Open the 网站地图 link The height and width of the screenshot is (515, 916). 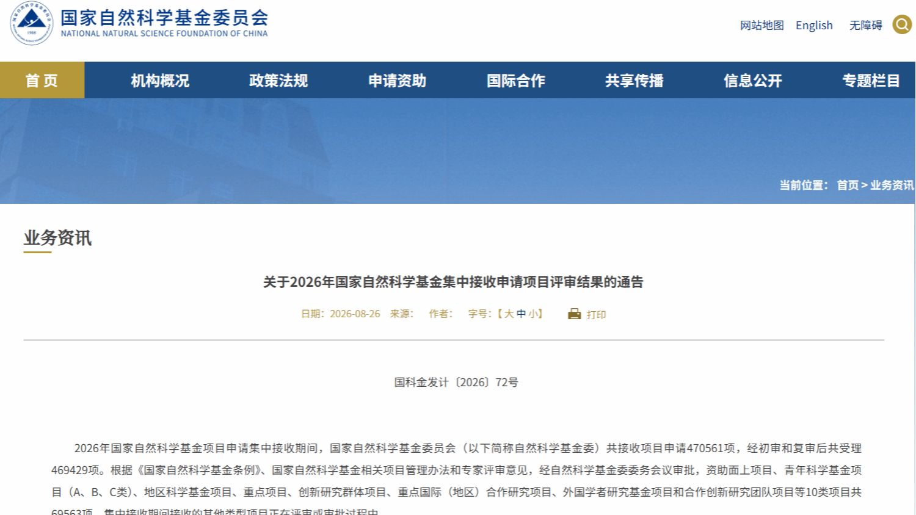click(x=762, y=25)
